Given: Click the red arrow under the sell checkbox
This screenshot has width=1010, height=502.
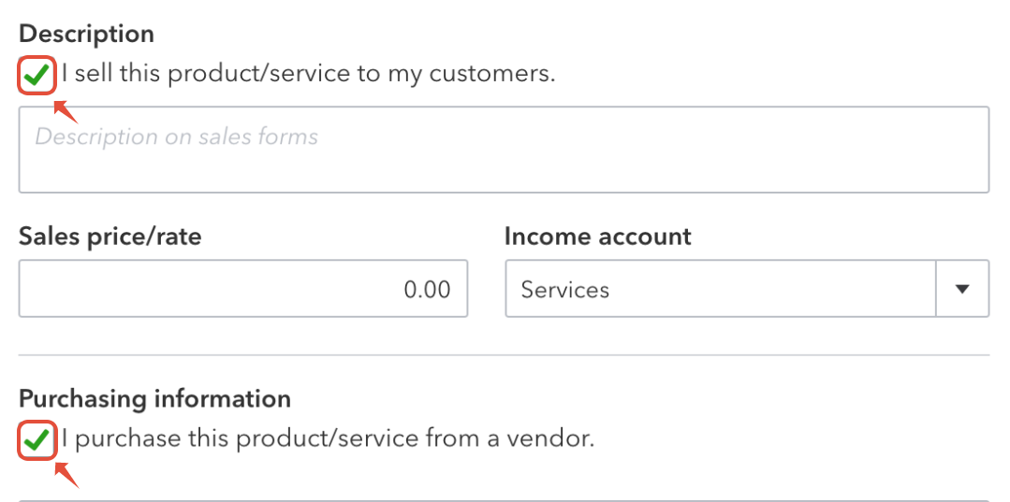Looking at the screenshot, I should coord(66,112).
